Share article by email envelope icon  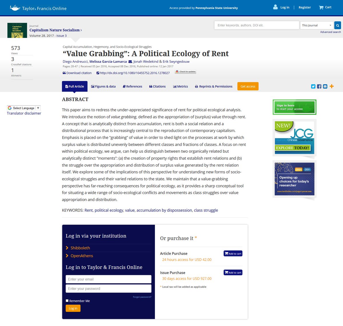325,86
